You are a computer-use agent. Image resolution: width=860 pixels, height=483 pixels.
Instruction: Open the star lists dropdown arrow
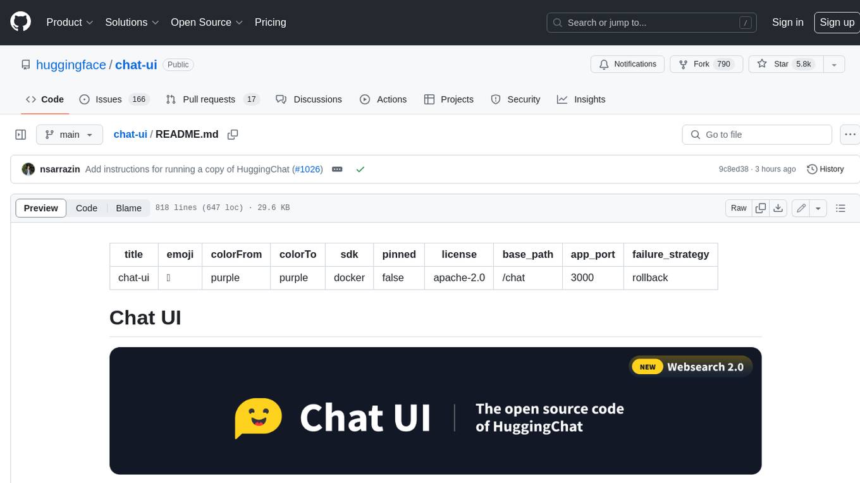(834, 64)
